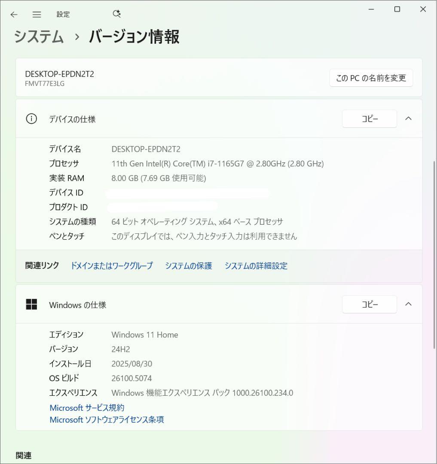Click この PC の名前を変更 button

coord(370,78)
